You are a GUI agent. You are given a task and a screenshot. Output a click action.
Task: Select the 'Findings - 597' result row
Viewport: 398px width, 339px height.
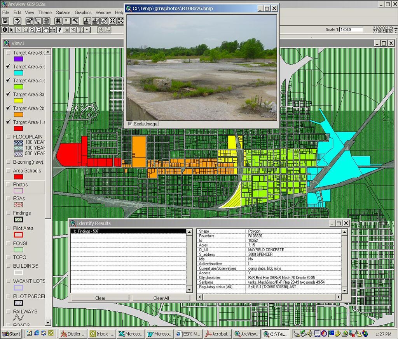129,231
